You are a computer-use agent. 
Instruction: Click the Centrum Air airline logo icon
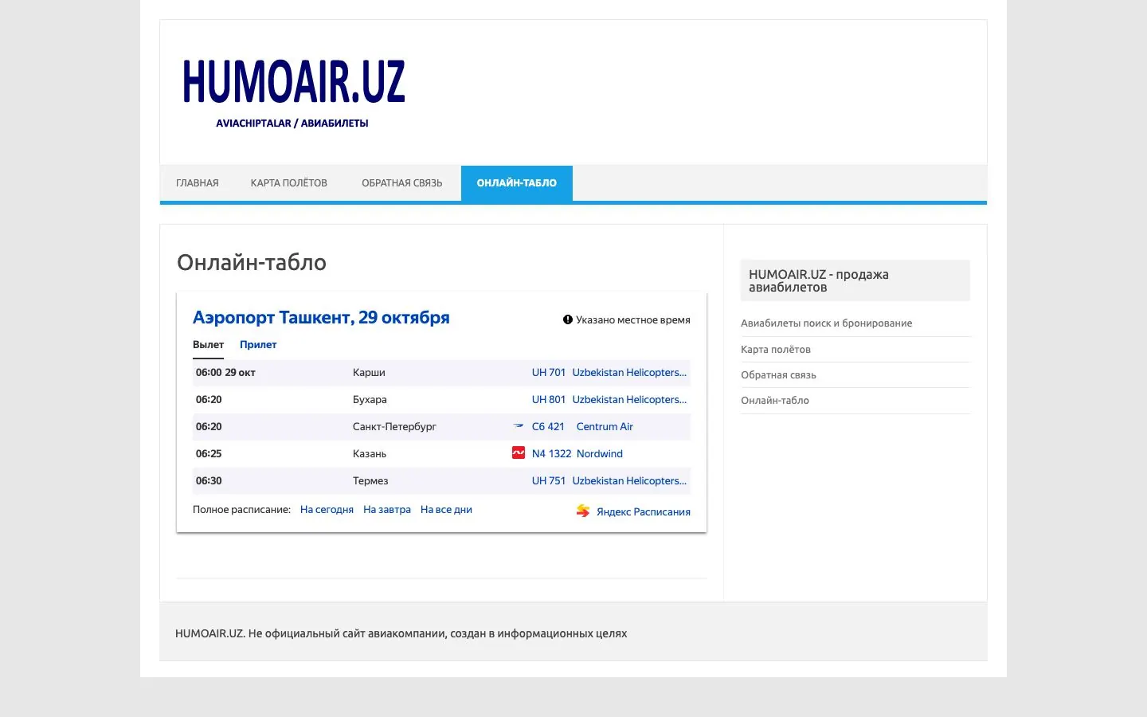[519, 426]
